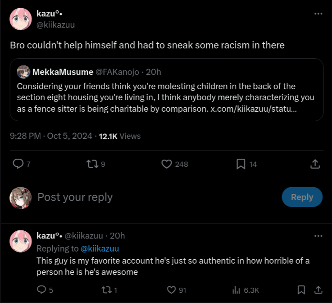Screen dimensions: 332x303
Task: Open the quoted MekkaMusume tweet
Action: pyautogui.click(x=167, y=90)
